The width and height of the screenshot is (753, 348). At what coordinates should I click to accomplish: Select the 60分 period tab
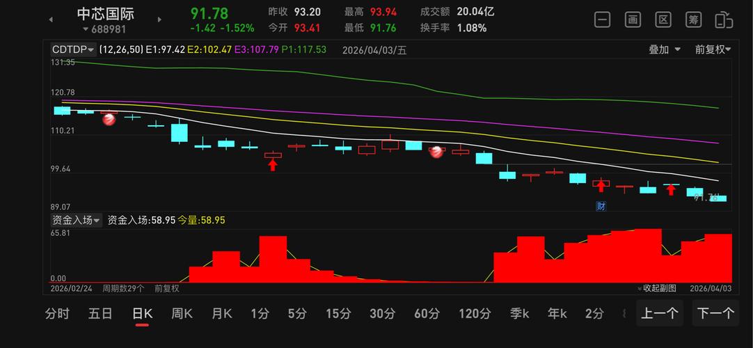[427, 314]
